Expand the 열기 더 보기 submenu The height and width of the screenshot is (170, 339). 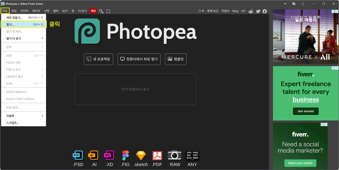pyautogui.click(x=24, y=38)
